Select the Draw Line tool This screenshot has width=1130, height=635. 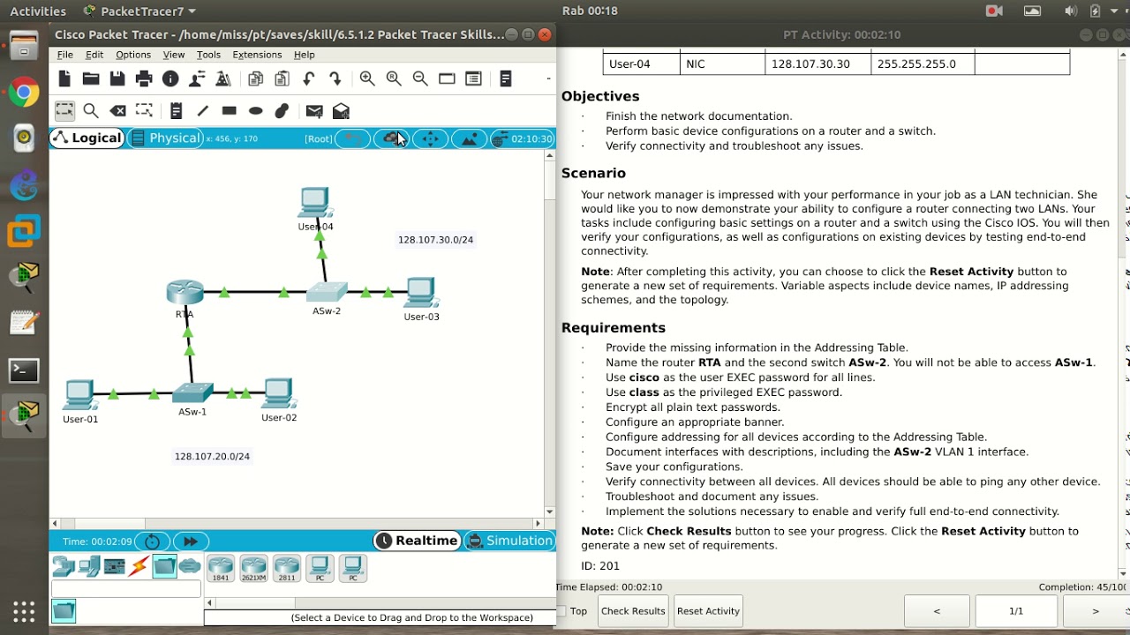coord(202,111)
